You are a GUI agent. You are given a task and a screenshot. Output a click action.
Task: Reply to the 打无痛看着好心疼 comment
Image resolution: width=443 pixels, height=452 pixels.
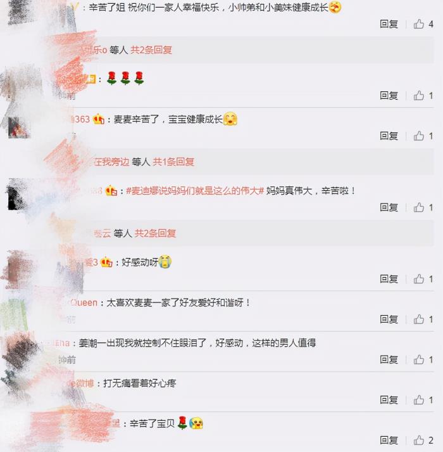coord(389,400)
